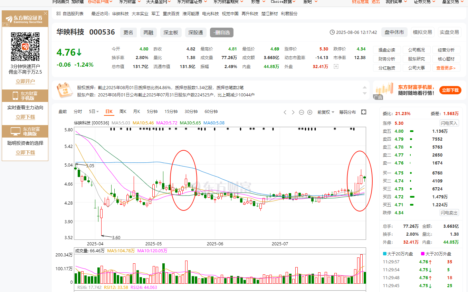Expand the 我的菜单 dropdown
Image resolution: width=468 pixels, height=292 pixels.
(x=396, y=2)
